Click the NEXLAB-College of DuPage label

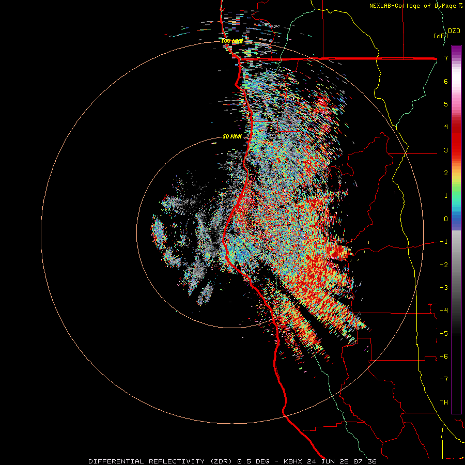pos(416,6)
